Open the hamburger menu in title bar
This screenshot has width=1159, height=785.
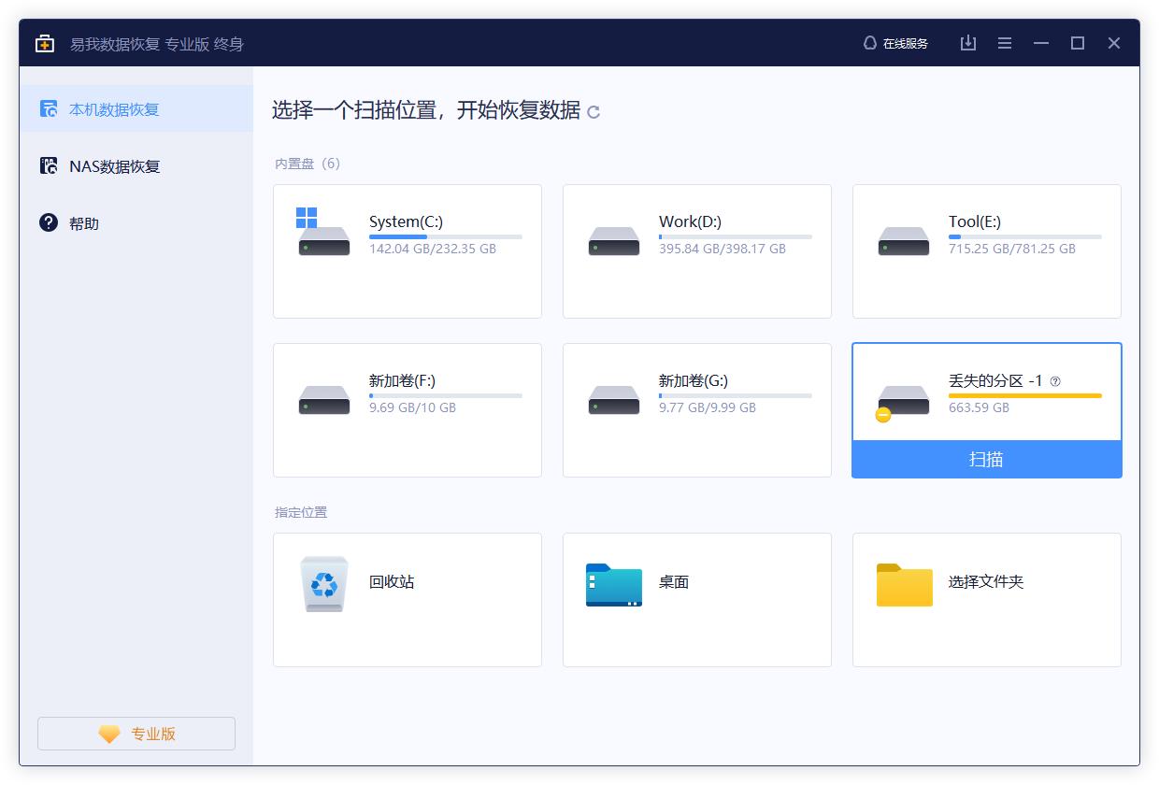1004,43
